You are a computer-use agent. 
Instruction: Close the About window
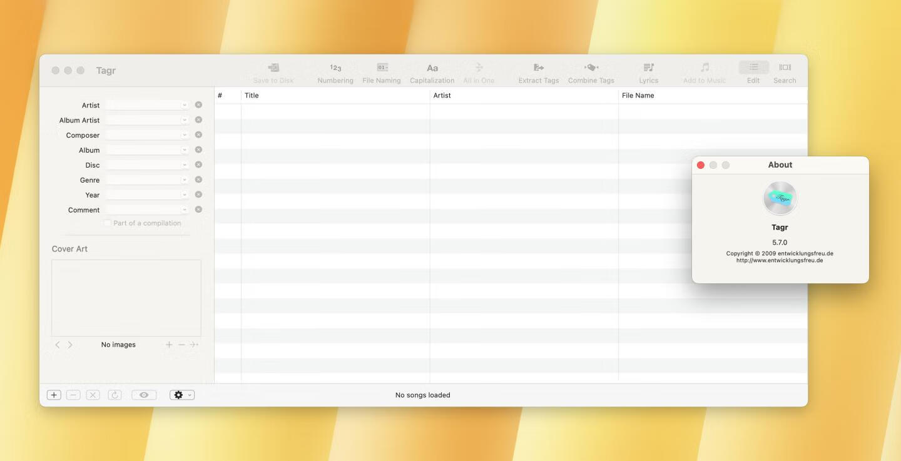coord(701,165)
